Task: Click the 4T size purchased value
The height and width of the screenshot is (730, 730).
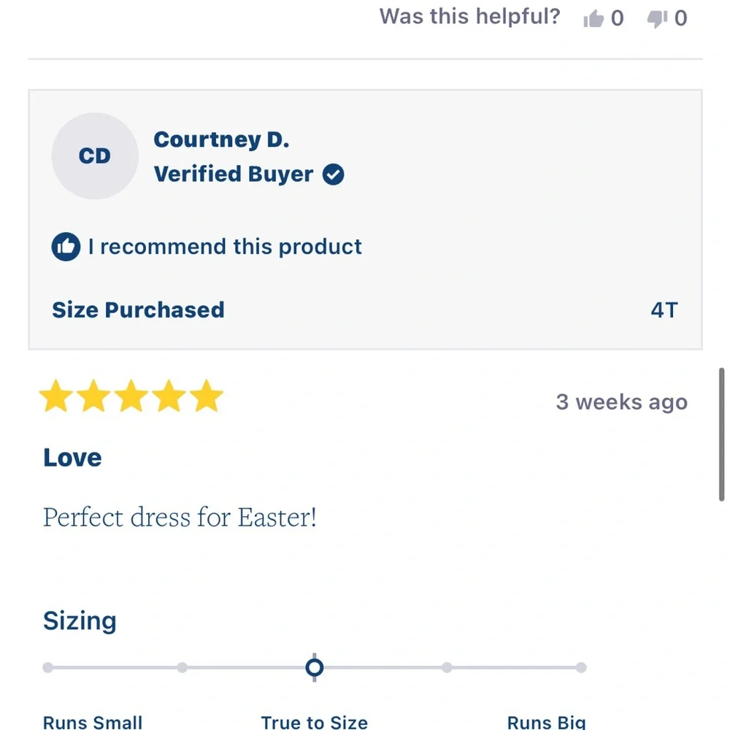Action: point(664,310)
